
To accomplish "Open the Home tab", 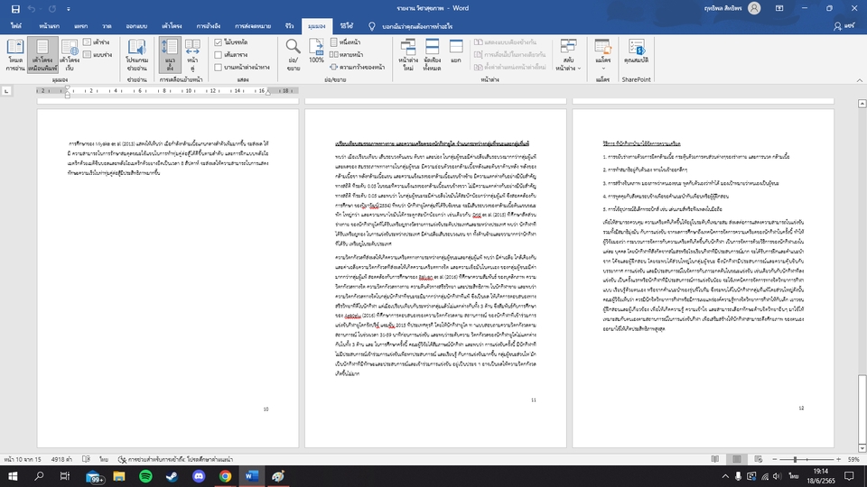I will pyautogui.click(x=49, y=26).
